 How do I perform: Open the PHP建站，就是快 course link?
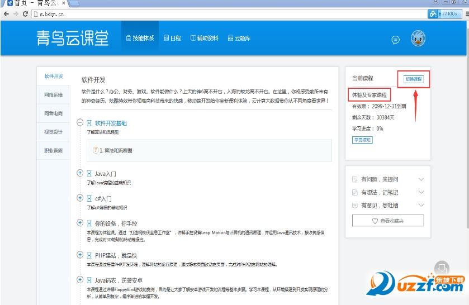pos(116,255)
